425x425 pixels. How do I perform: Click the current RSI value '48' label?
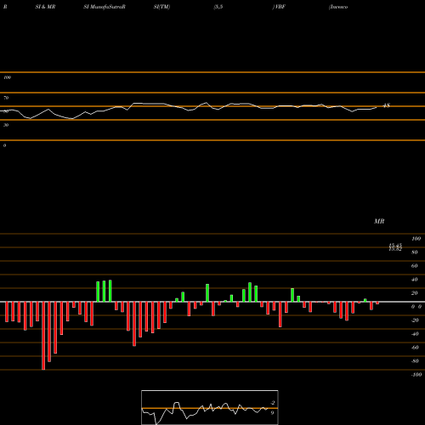[x=387, y=105]
